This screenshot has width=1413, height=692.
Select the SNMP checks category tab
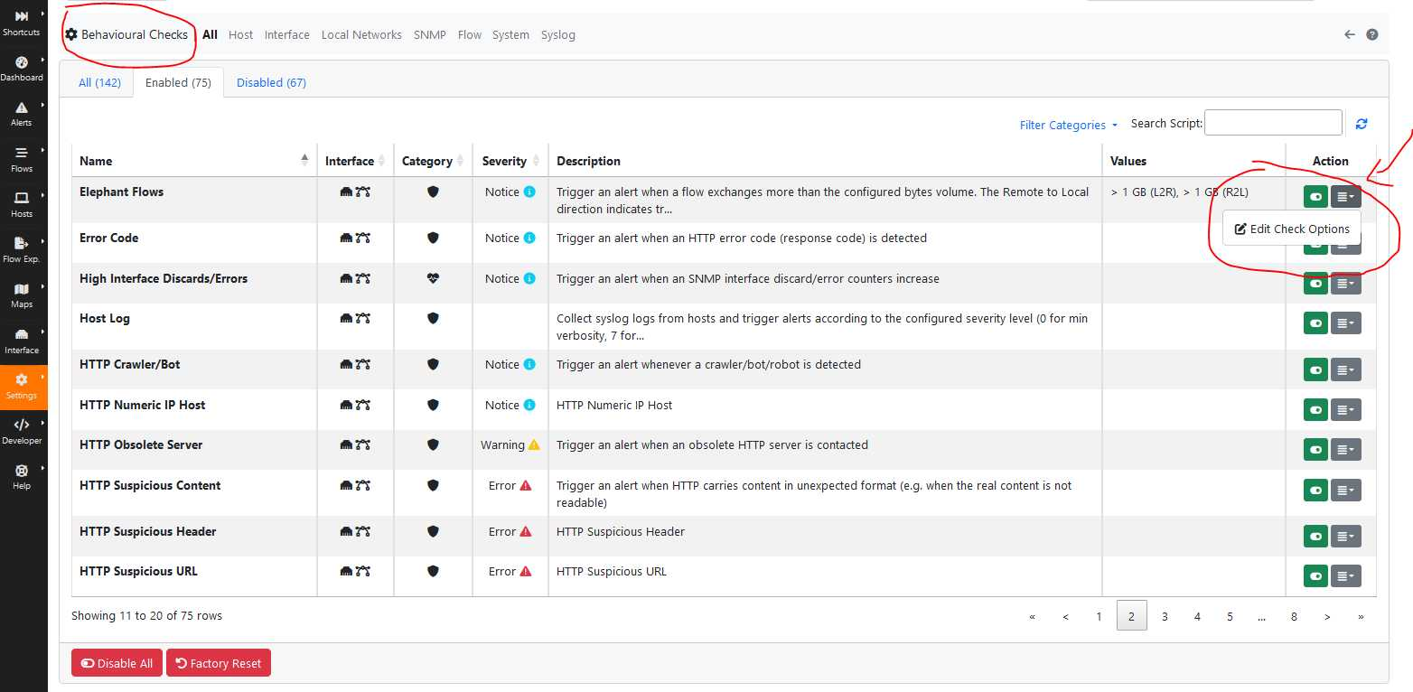click(x=429, y=34)
